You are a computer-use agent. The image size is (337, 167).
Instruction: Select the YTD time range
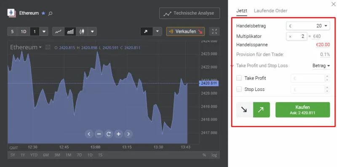pos(34,155)
